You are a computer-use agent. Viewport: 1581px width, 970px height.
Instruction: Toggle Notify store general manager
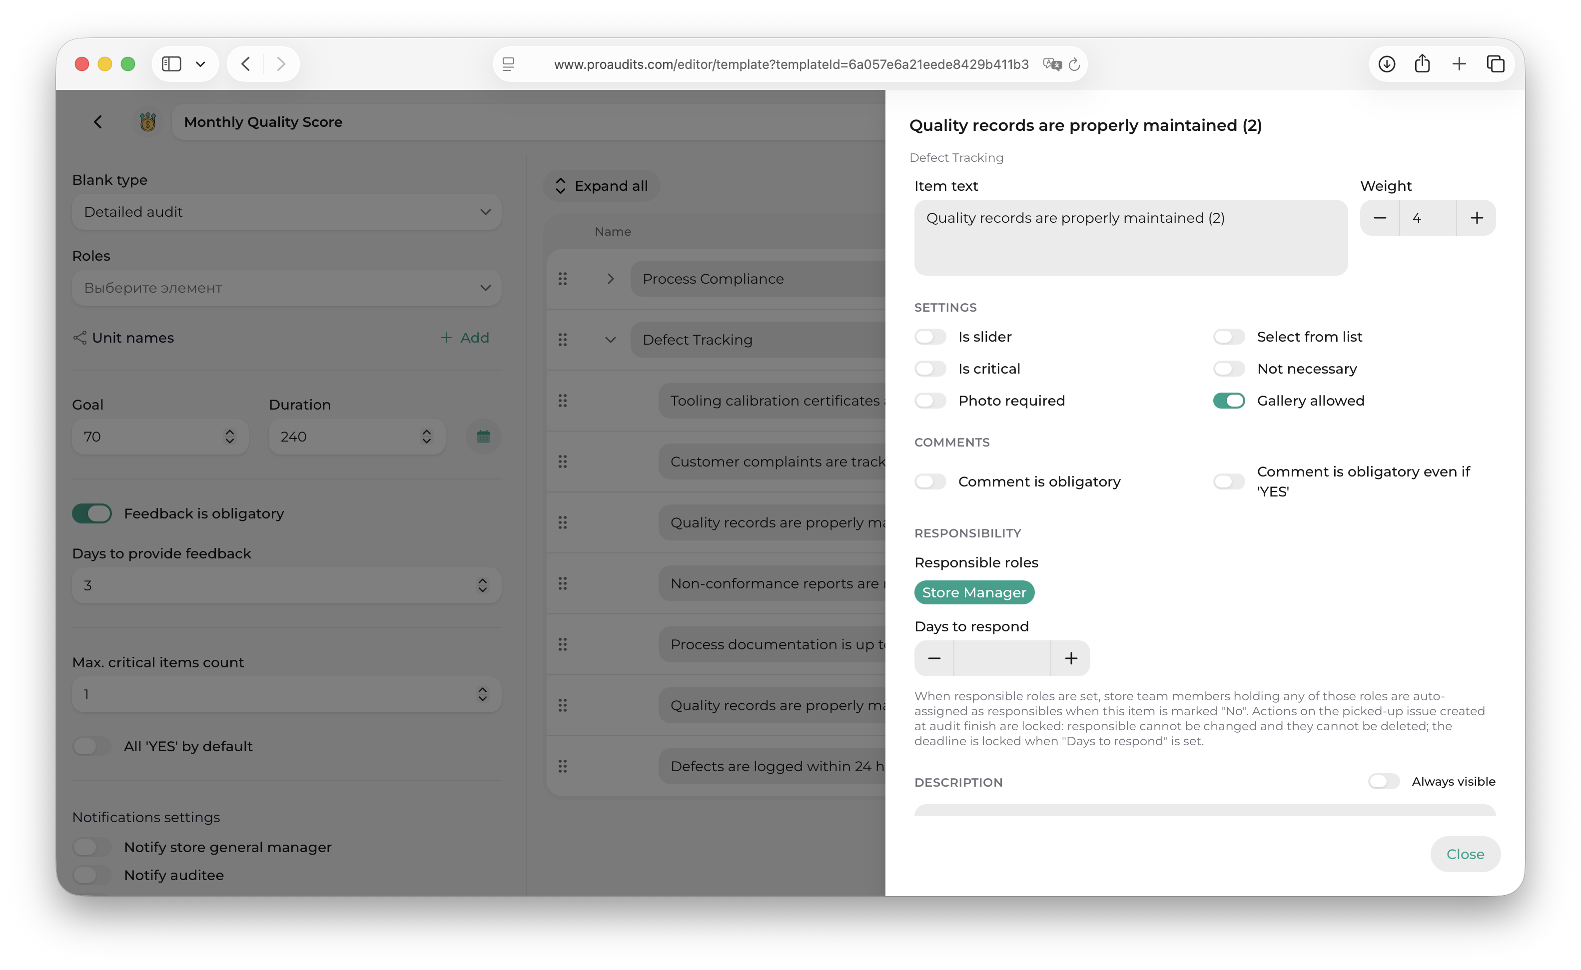coord(92,847)
